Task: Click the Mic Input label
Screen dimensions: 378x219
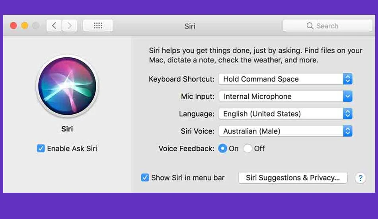Action: click(198, 96)
